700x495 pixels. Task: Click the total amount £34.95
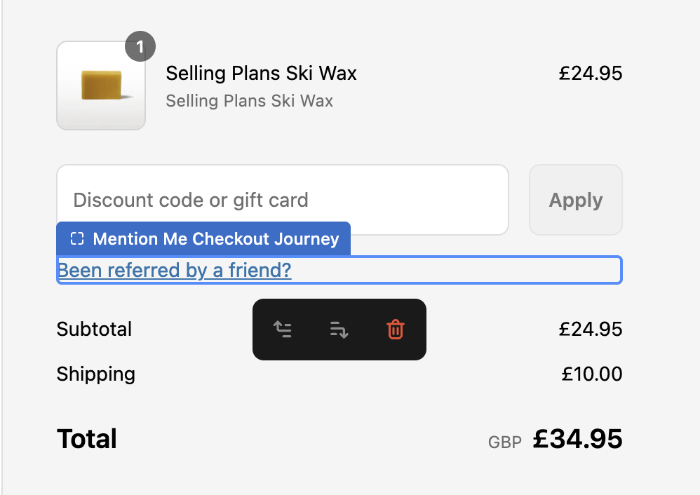pos(577,439)
